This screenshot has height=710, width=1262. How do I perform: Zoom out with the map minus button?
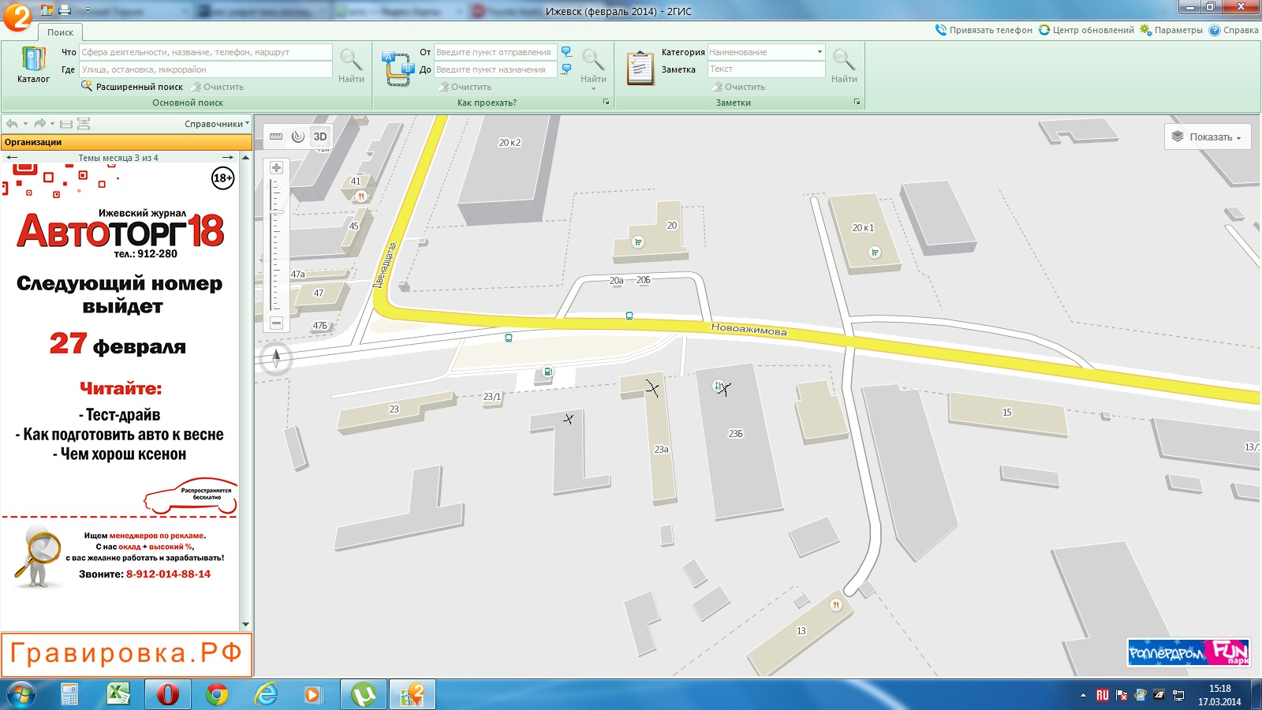click(x=276, y=323)
